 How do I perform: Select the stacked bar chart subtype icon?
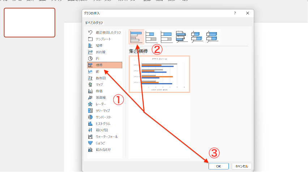151,37
